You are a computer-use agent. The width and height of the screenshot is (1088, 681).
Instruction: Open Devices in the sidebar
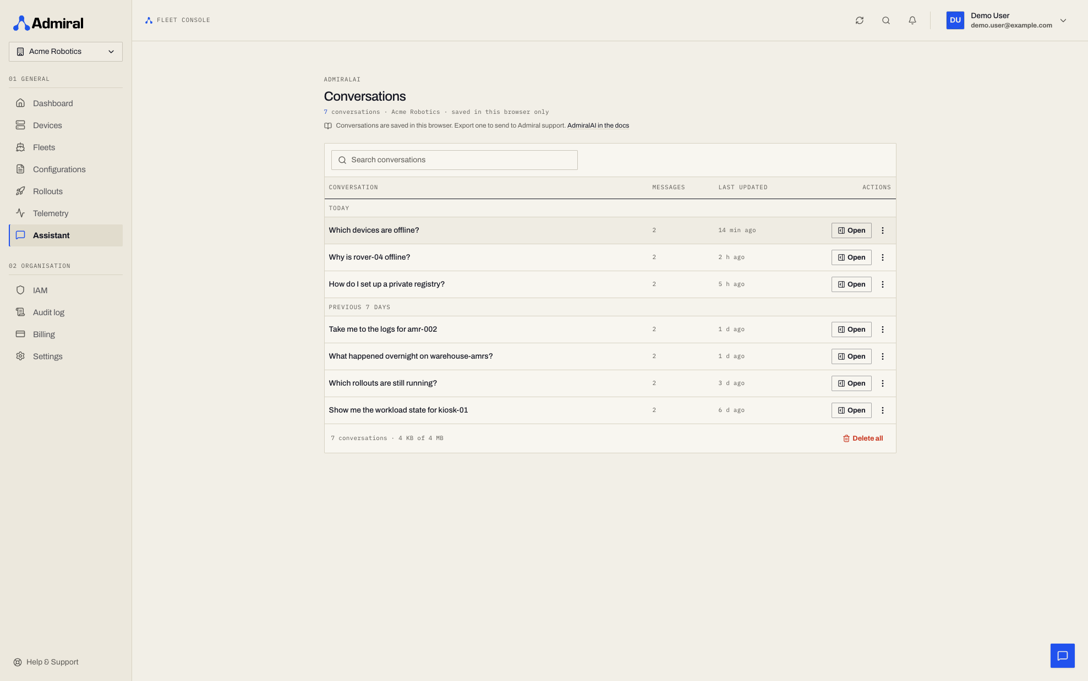(x=65, y=125)
